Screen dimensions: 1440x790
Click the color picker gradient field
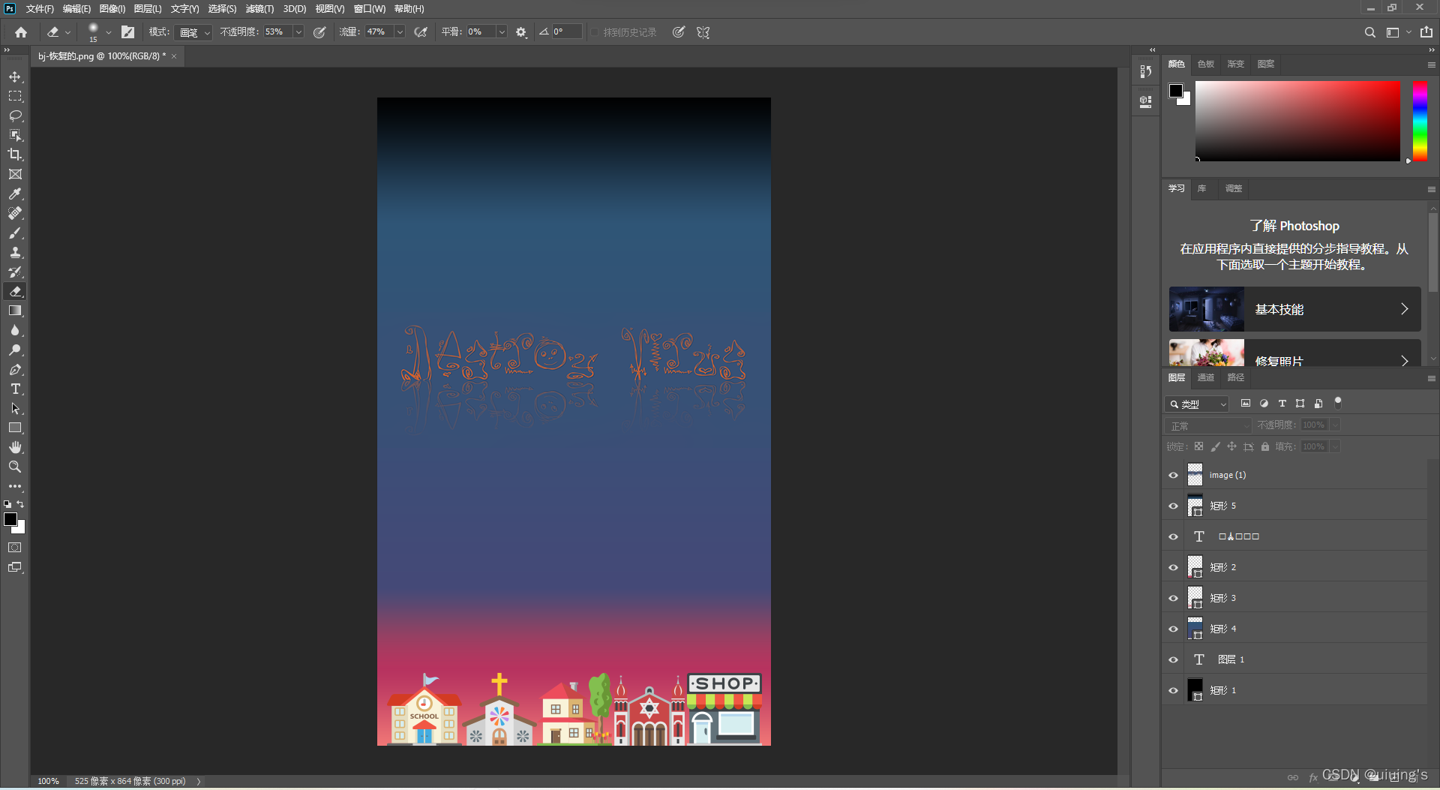click(1297, 121)
